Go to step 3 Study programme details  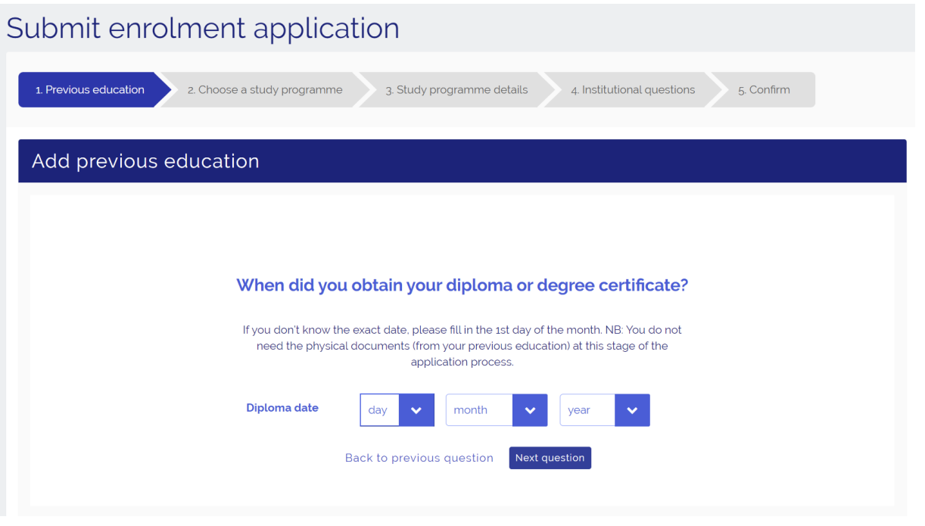pyautogui.click(x=456, y=90)
